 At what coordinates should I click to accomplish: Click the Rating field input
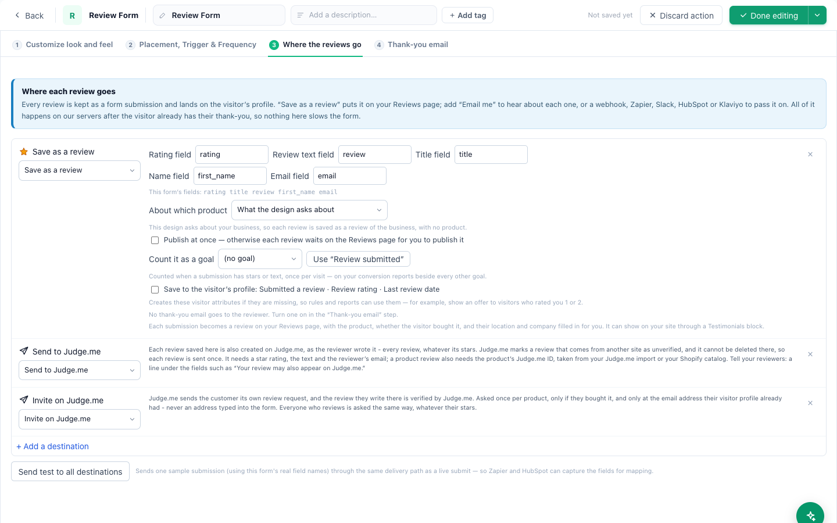click(232, 155)
